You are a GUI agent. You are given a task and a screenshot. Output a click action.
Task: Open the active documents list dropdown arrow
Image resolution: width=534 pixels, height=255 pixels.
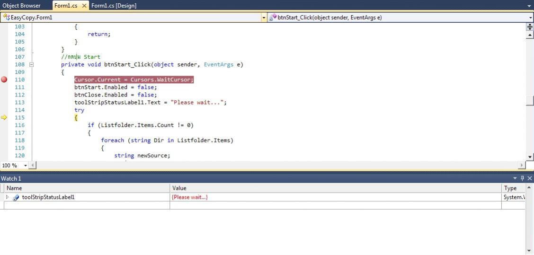pyautogui.click(x=529, y=6)
